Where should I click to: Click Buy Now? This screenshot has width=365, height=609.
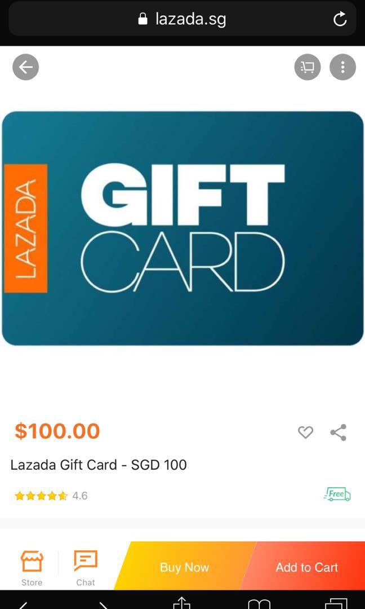click(185, 567)
